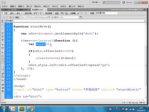The height and width of the screenshot is (112, 149).
Task: Click the 实时视图 (Live View) button
Action: tap(48, 13)
